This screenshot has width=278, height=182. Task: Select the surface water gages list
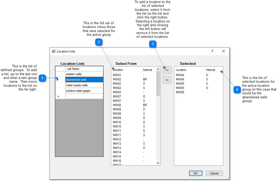[x=84, y=91]
